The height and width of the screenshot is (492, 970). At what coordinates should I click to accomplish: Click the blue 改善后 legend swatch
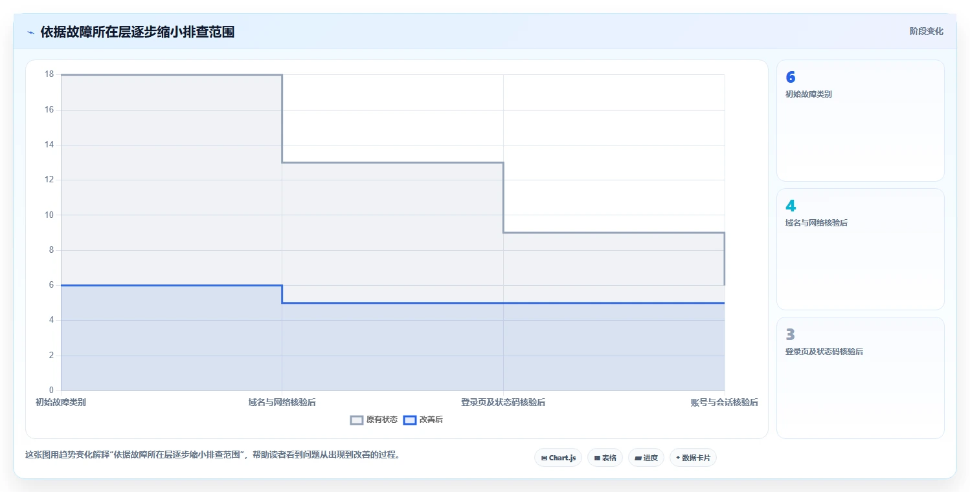coord(409,420)
